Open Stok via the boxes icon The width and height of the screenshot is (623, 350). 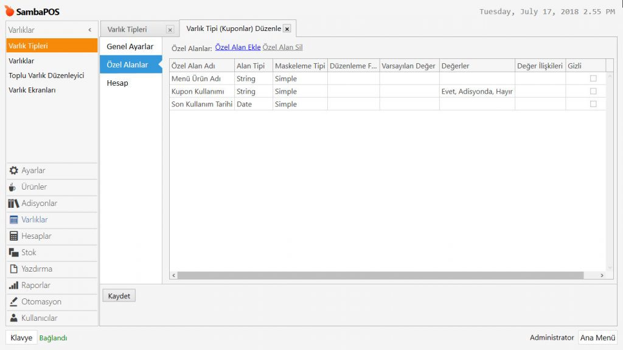[13, 253]
